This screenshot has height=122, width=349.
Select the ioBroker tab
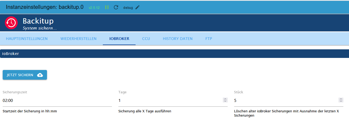pyautogui.click(x=119, y=39)
